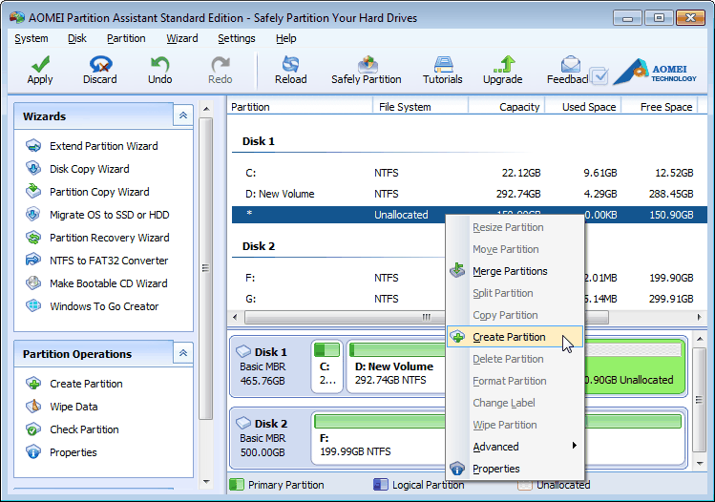This screenshot has width=715, height=502.
Task: Launch the Partition Recovery Wizard
Action: pyautogui.click(x=110, y=238)
